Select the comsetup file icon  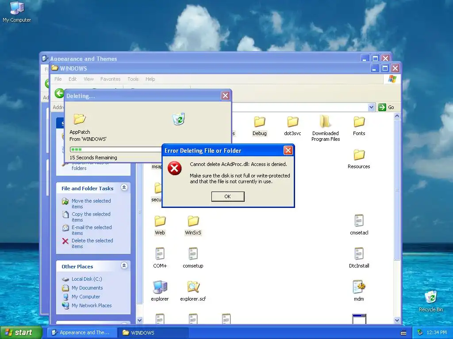[193, 254]
